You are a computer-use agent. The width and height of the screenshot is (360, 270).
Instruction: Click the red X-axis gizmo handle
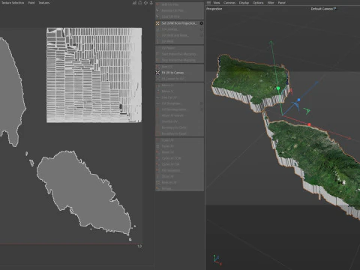tap(309, 124)
